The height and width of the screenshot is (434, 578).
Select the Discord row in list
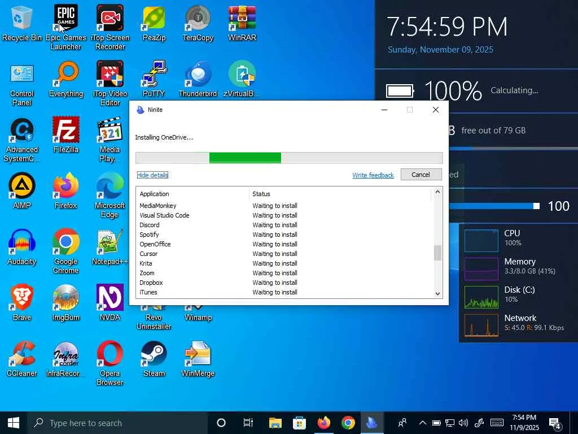284,225
